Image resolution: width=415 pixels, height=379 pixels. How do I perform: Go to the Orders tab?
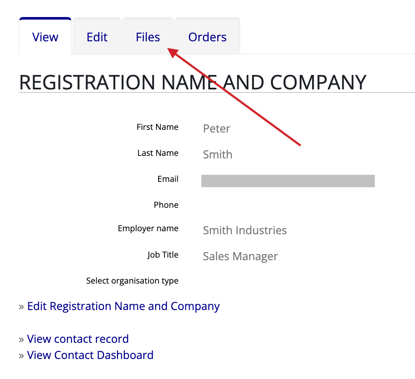pos(207,37)
